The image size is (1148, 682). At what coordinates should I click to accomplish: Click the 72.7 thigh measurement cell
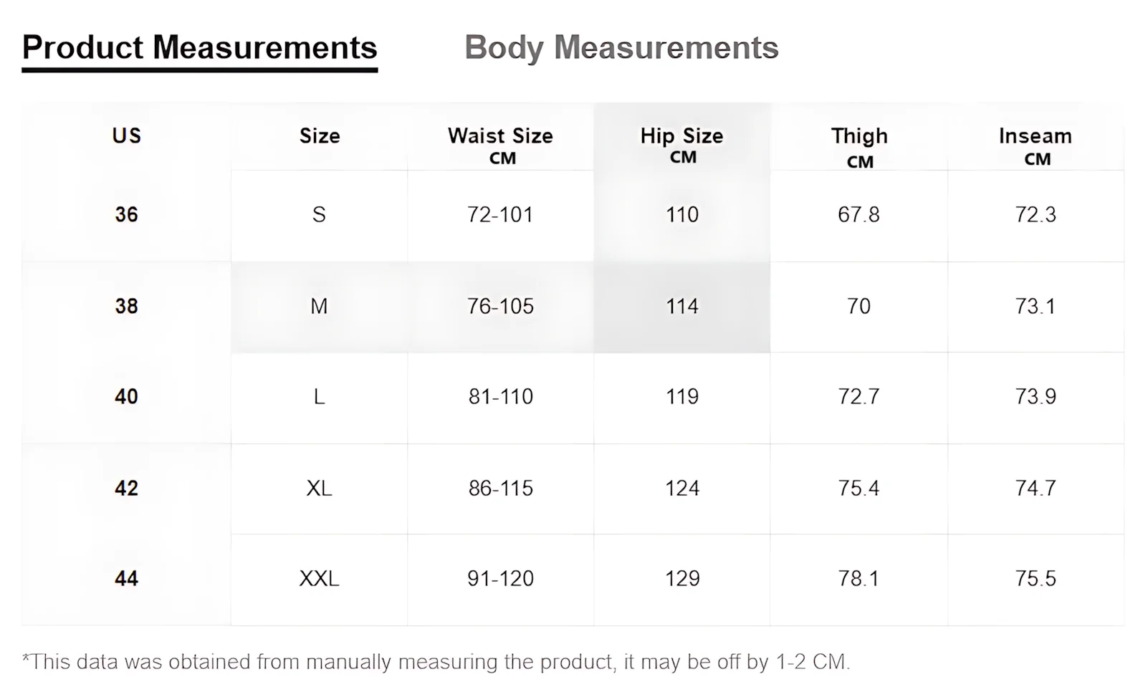[x=858, y=397]
